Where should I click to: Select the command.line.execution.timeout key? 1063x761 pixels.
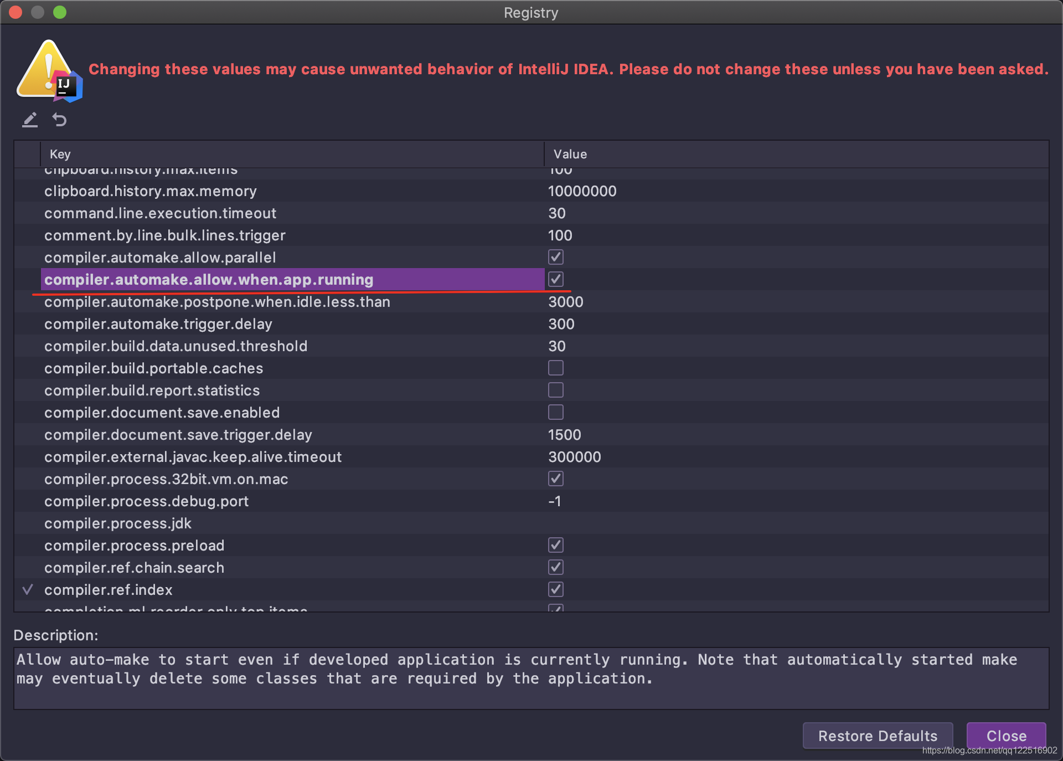click(160, 213)
